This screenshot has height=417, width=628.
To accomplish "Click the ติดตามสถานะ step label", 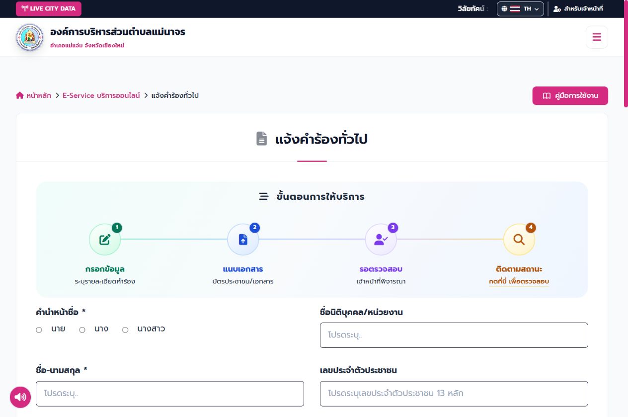I will (519, 269).
